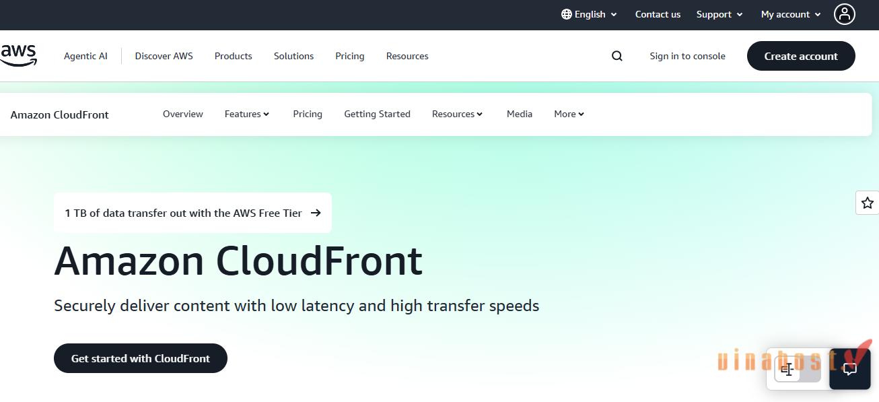This screenshot has height=402, width=879.
Task: Open the 1 TB AWS Free Tier link
Action: [192, 213]
